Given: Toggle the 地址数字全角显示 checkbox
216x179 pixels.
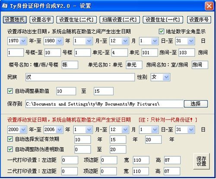Looking at the screenshot, I should [161, 31].
